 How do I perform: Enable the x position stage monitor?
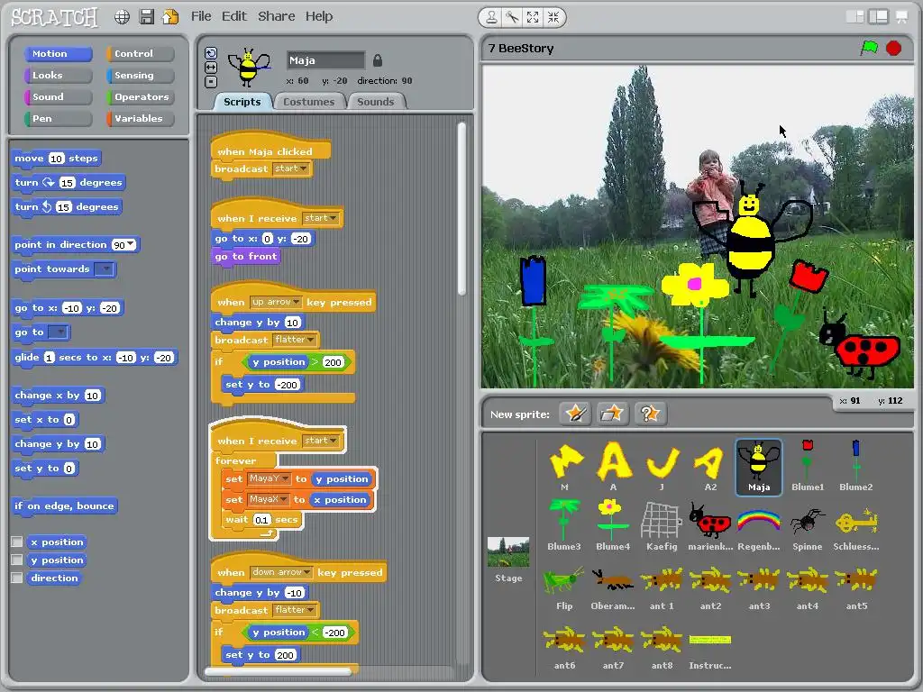coord(17,542)
